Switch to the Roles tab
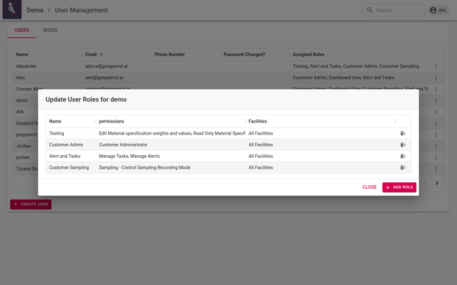 pyautogui.click(x=50, y=30)
